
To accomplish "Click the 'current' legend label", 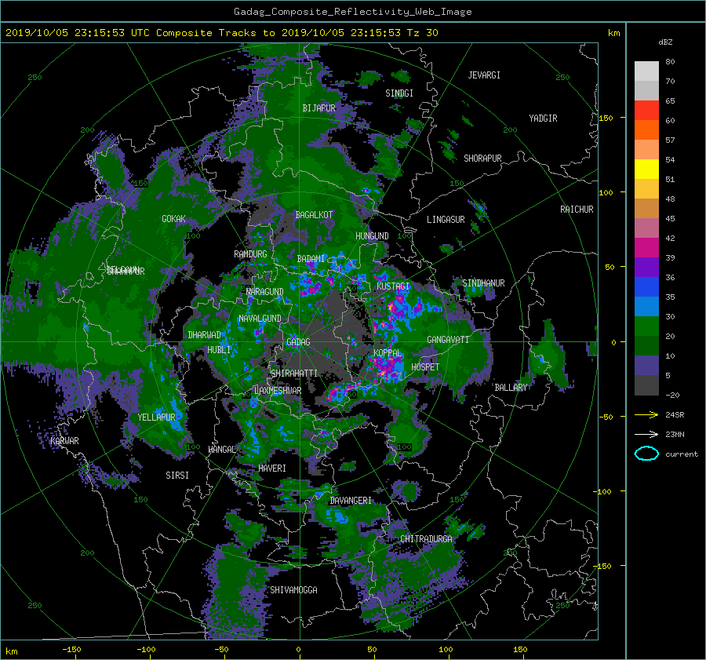I will point(681,454).
